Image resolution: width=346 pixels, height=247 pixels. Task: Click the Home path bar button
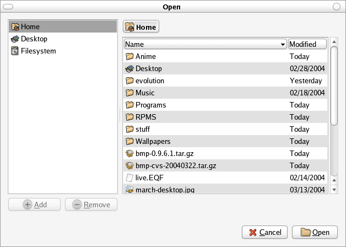point(141,26)
